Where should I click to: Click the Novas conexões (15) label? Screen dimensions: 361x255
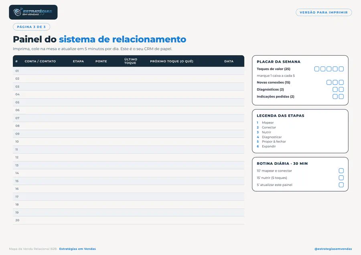(x=274, y=82)
